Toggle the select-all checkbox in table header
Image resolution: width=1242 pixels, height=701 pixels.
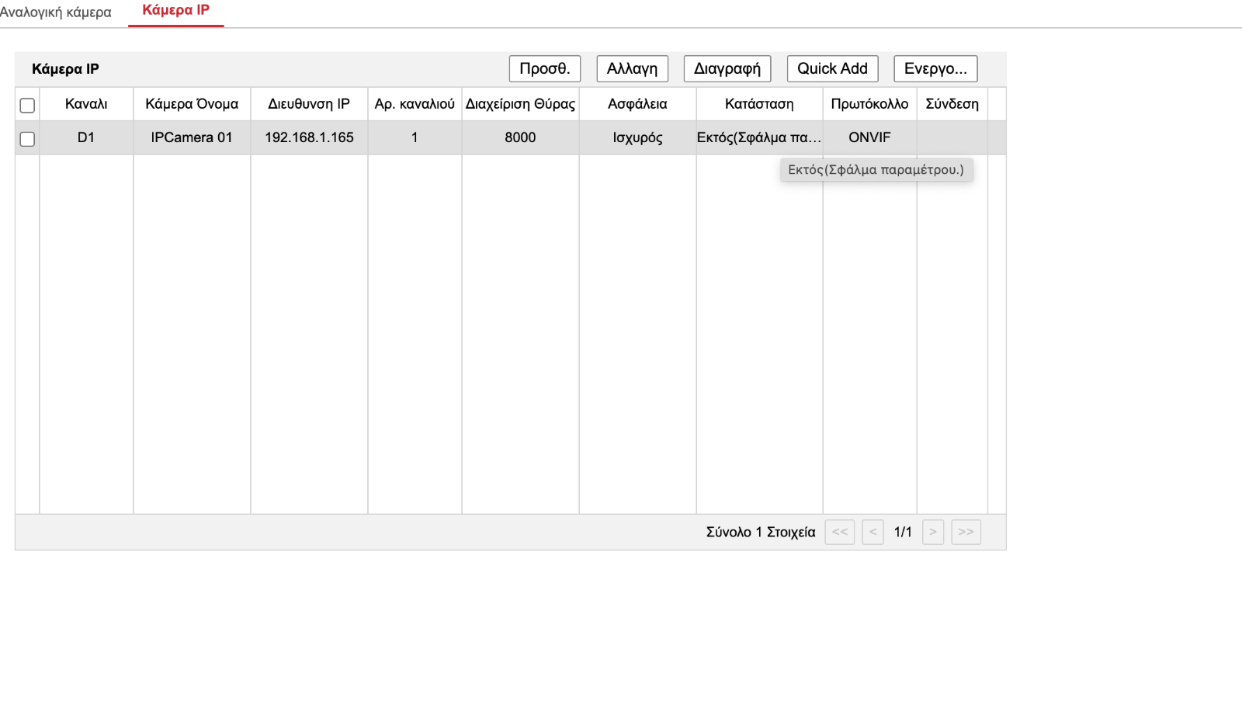coord(27,106)
